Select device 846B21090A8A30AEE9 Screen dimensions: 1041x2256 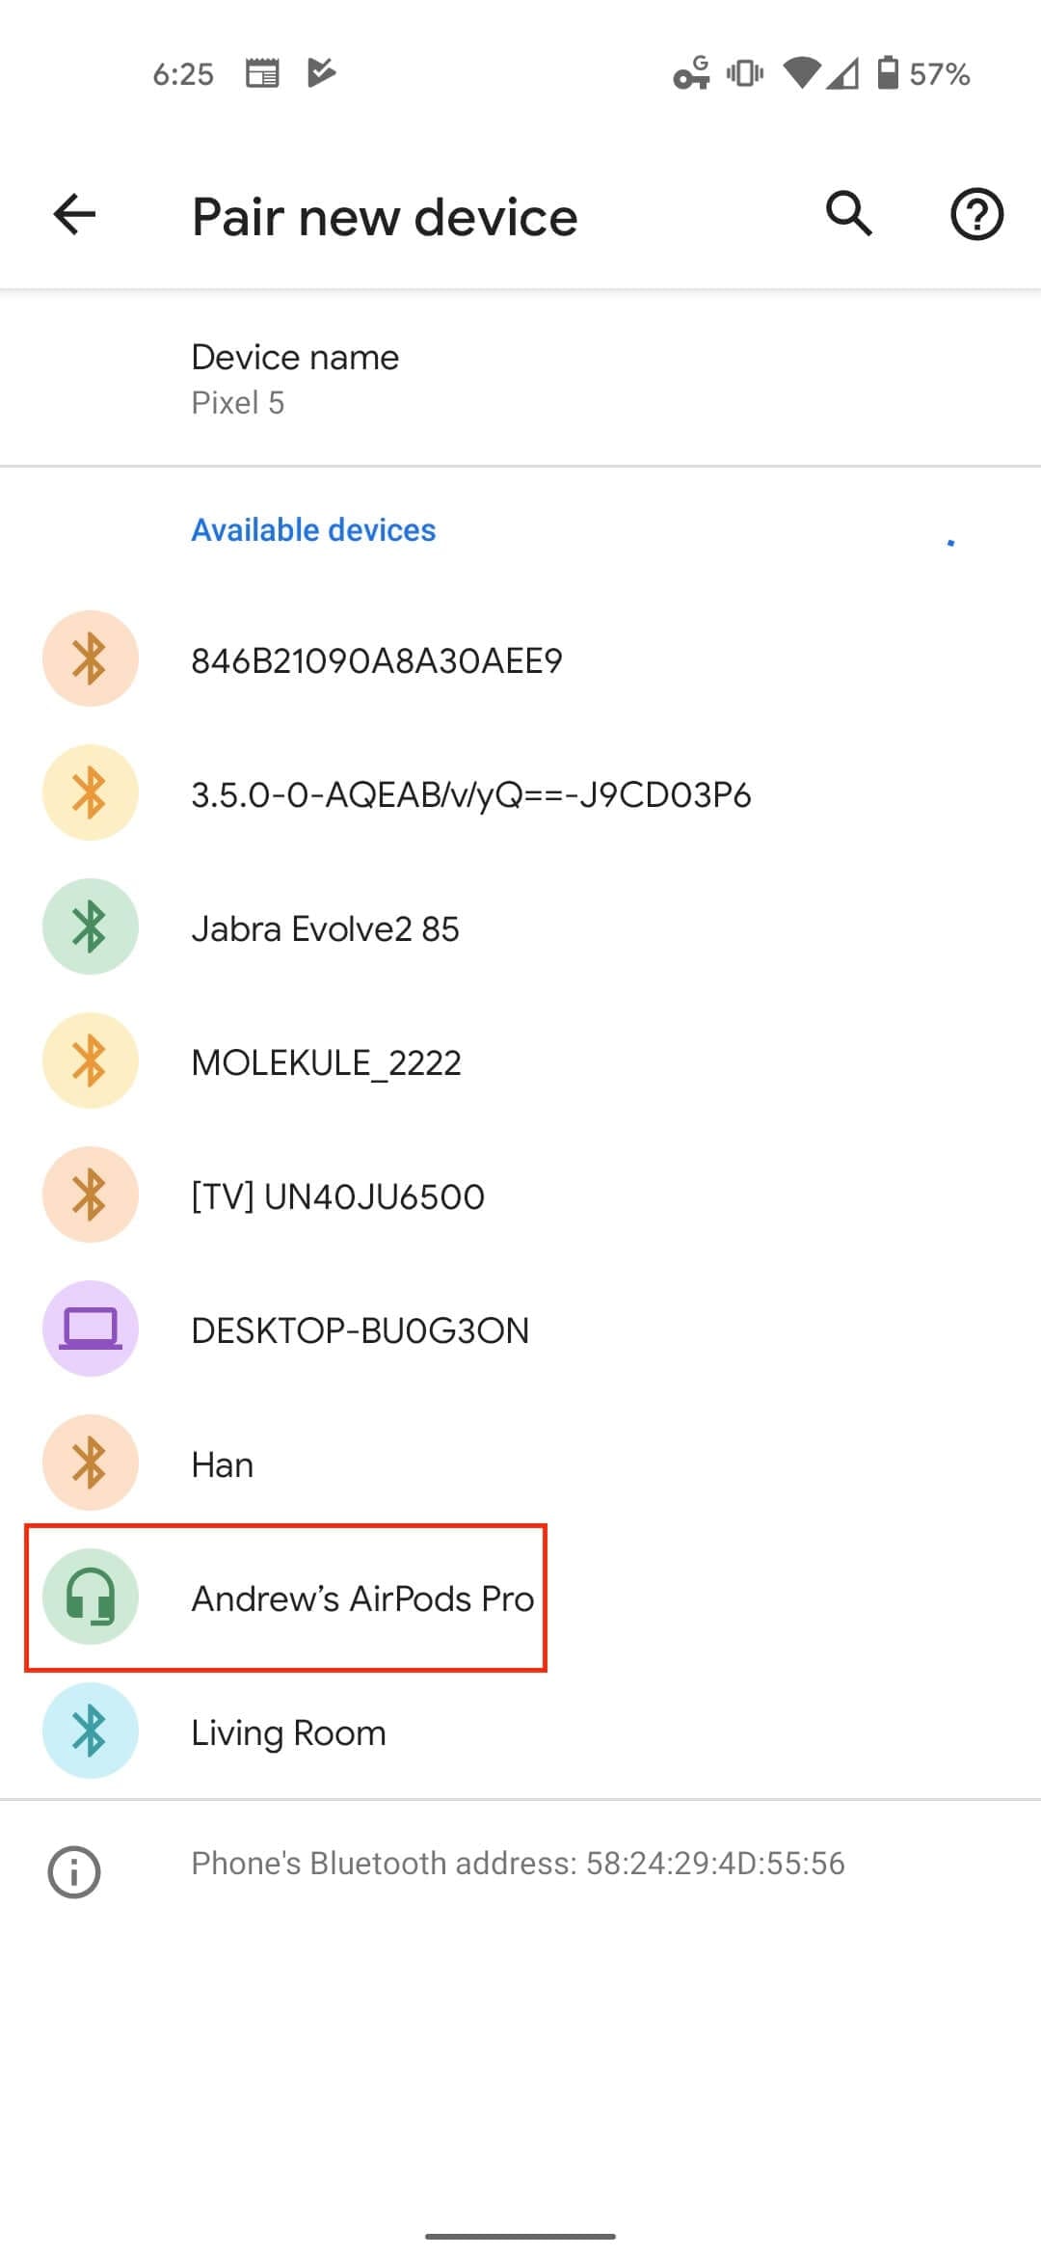click(520, 659)
